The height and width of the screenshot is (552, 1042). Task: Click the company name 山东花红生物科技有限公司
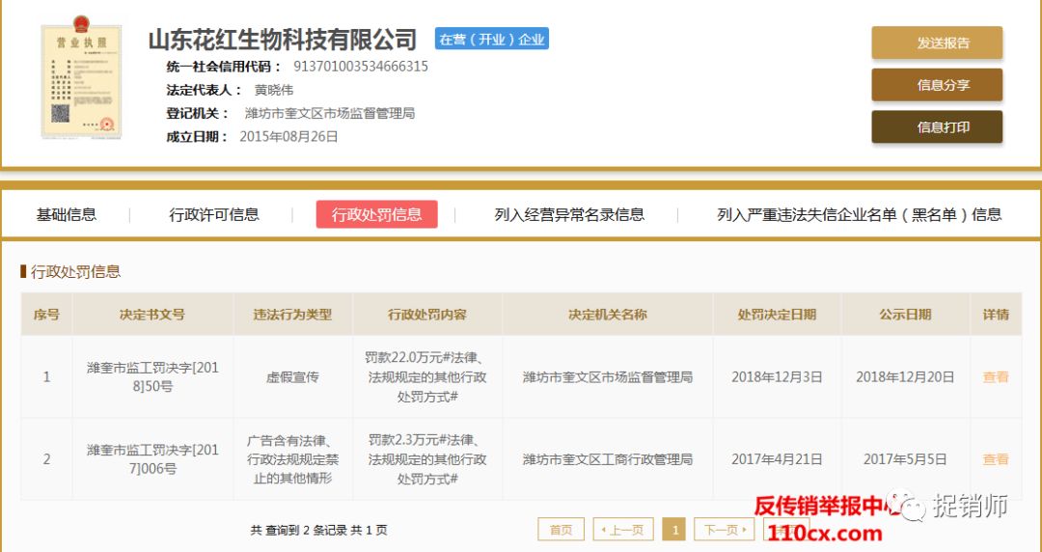pos(282,40)
